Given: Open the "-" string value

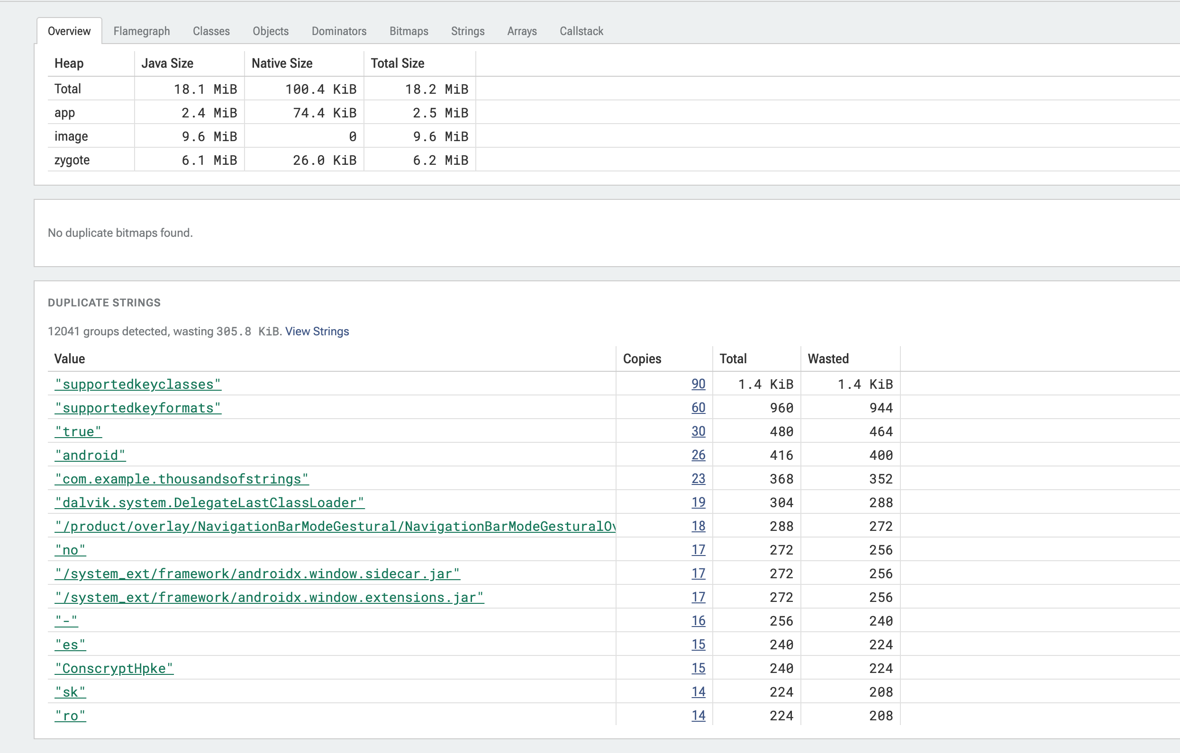Looking at the screenshot, I should coord(66,621).
